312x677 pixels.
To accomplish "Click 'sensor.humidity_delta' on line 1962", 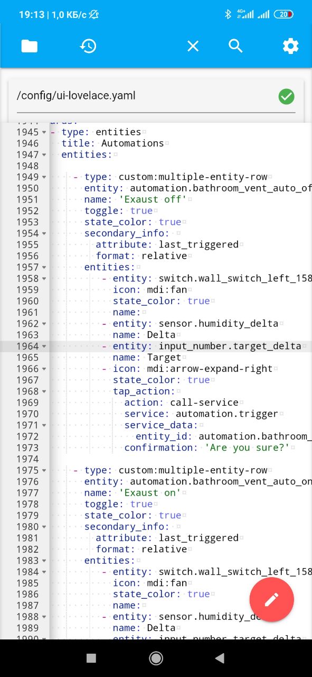I will tap(219, 324).
